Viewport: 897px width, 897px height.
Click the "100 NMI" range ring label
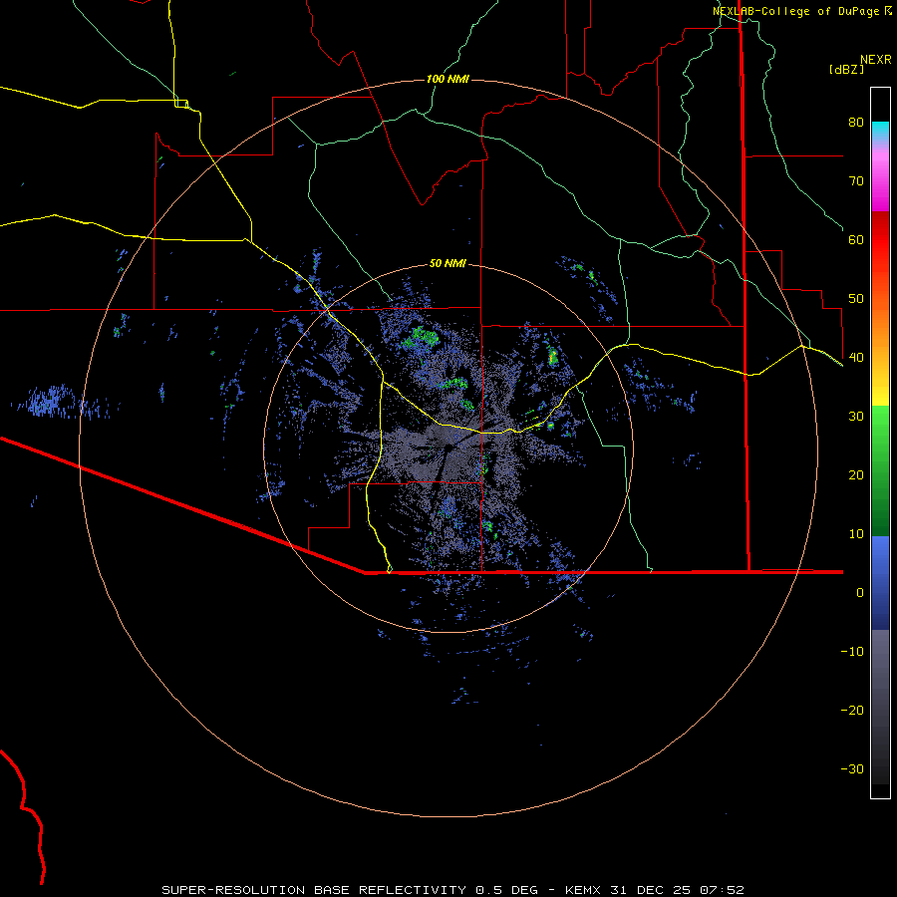[448, 79]
